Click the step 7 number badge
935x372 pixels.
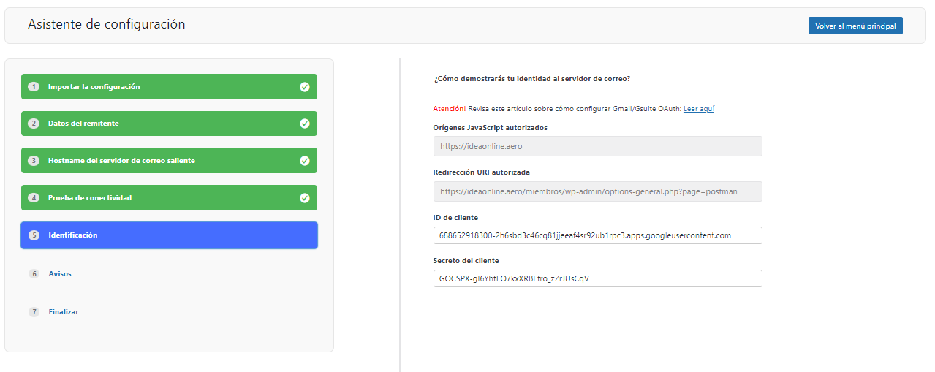(34, 312)
